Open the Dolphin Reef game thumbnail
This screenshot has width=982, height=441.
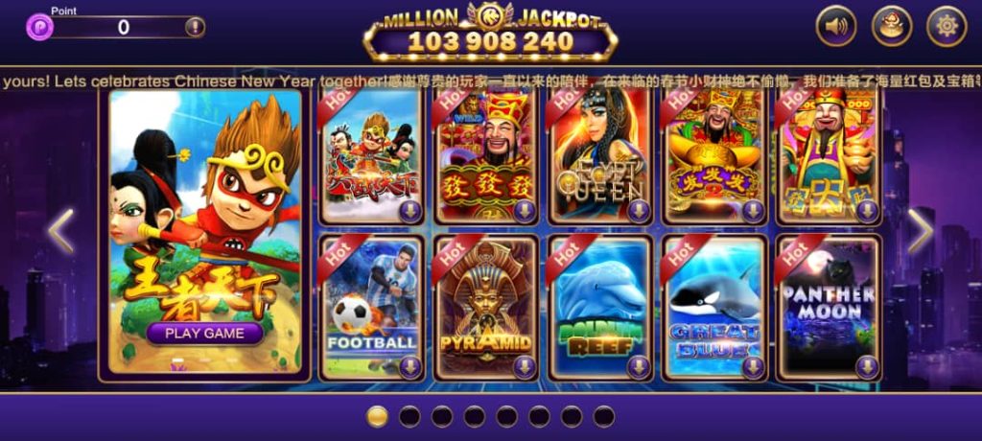tap(600, 308)
